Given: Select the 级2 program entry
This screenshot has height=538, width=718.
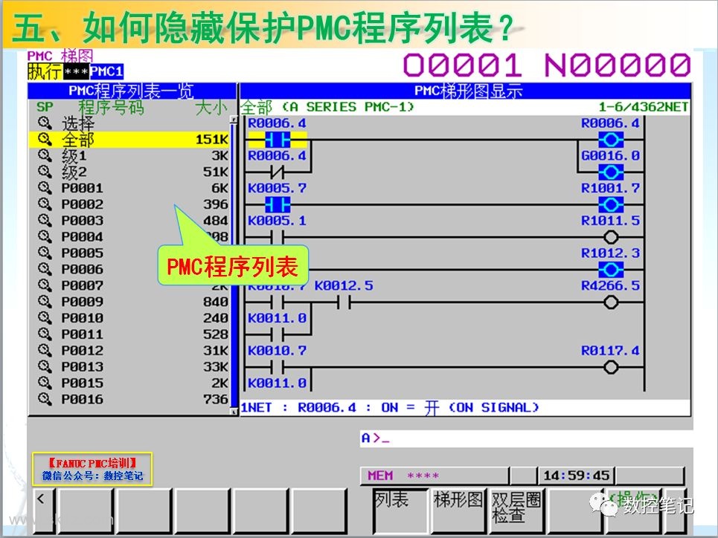Looking at the screenshot, I should [129, 172].
